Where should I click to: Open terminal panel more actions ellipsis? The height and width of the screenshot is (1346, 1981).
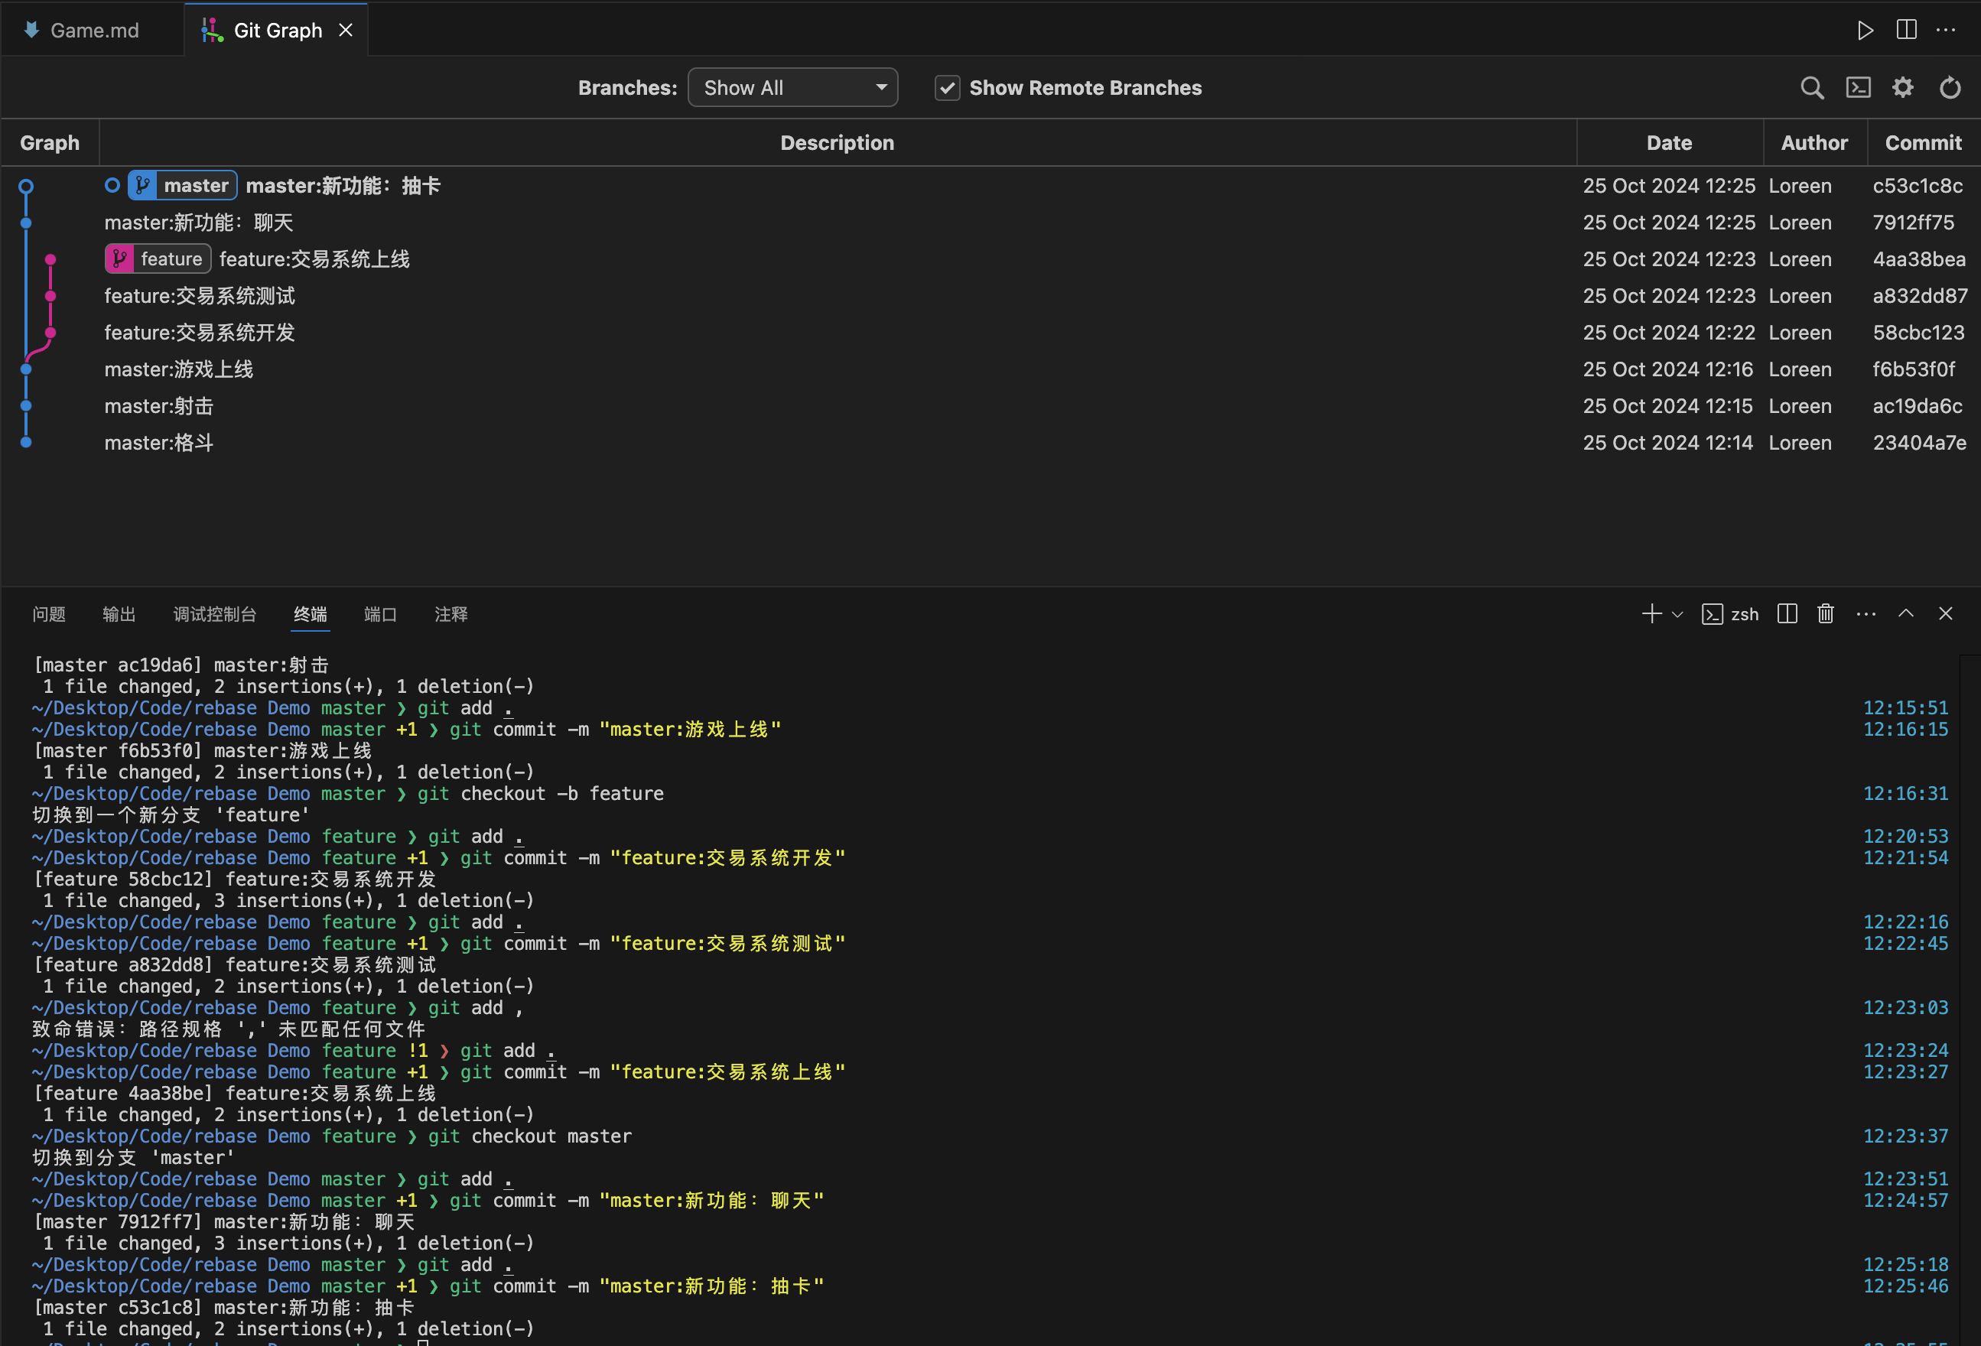[1866, 614]
